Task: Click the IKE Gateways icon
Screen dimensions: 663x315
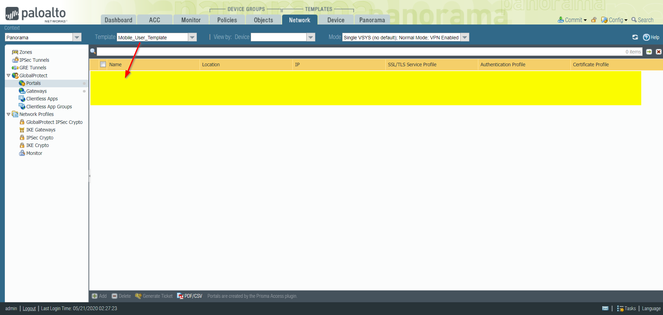Action: pyautogui.click(x=22, y=130)
